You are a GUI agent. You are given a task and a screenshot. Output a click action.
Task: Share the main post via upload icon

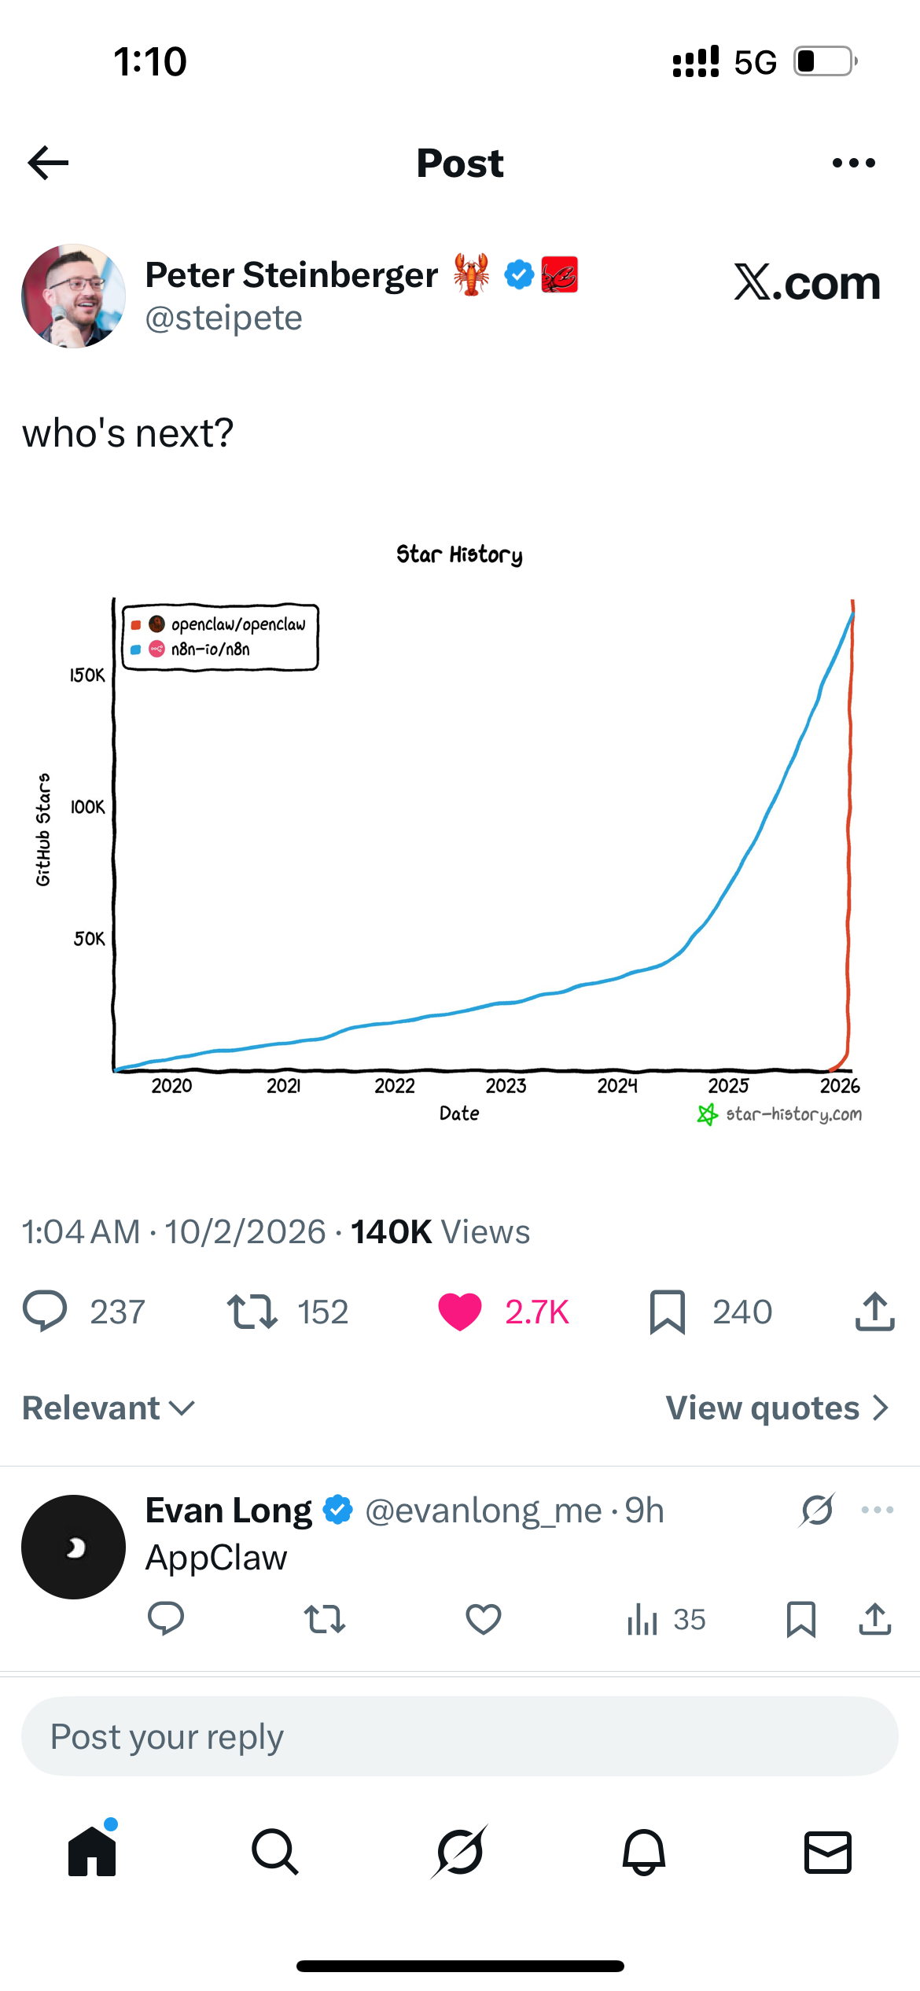click(874, 1311)
